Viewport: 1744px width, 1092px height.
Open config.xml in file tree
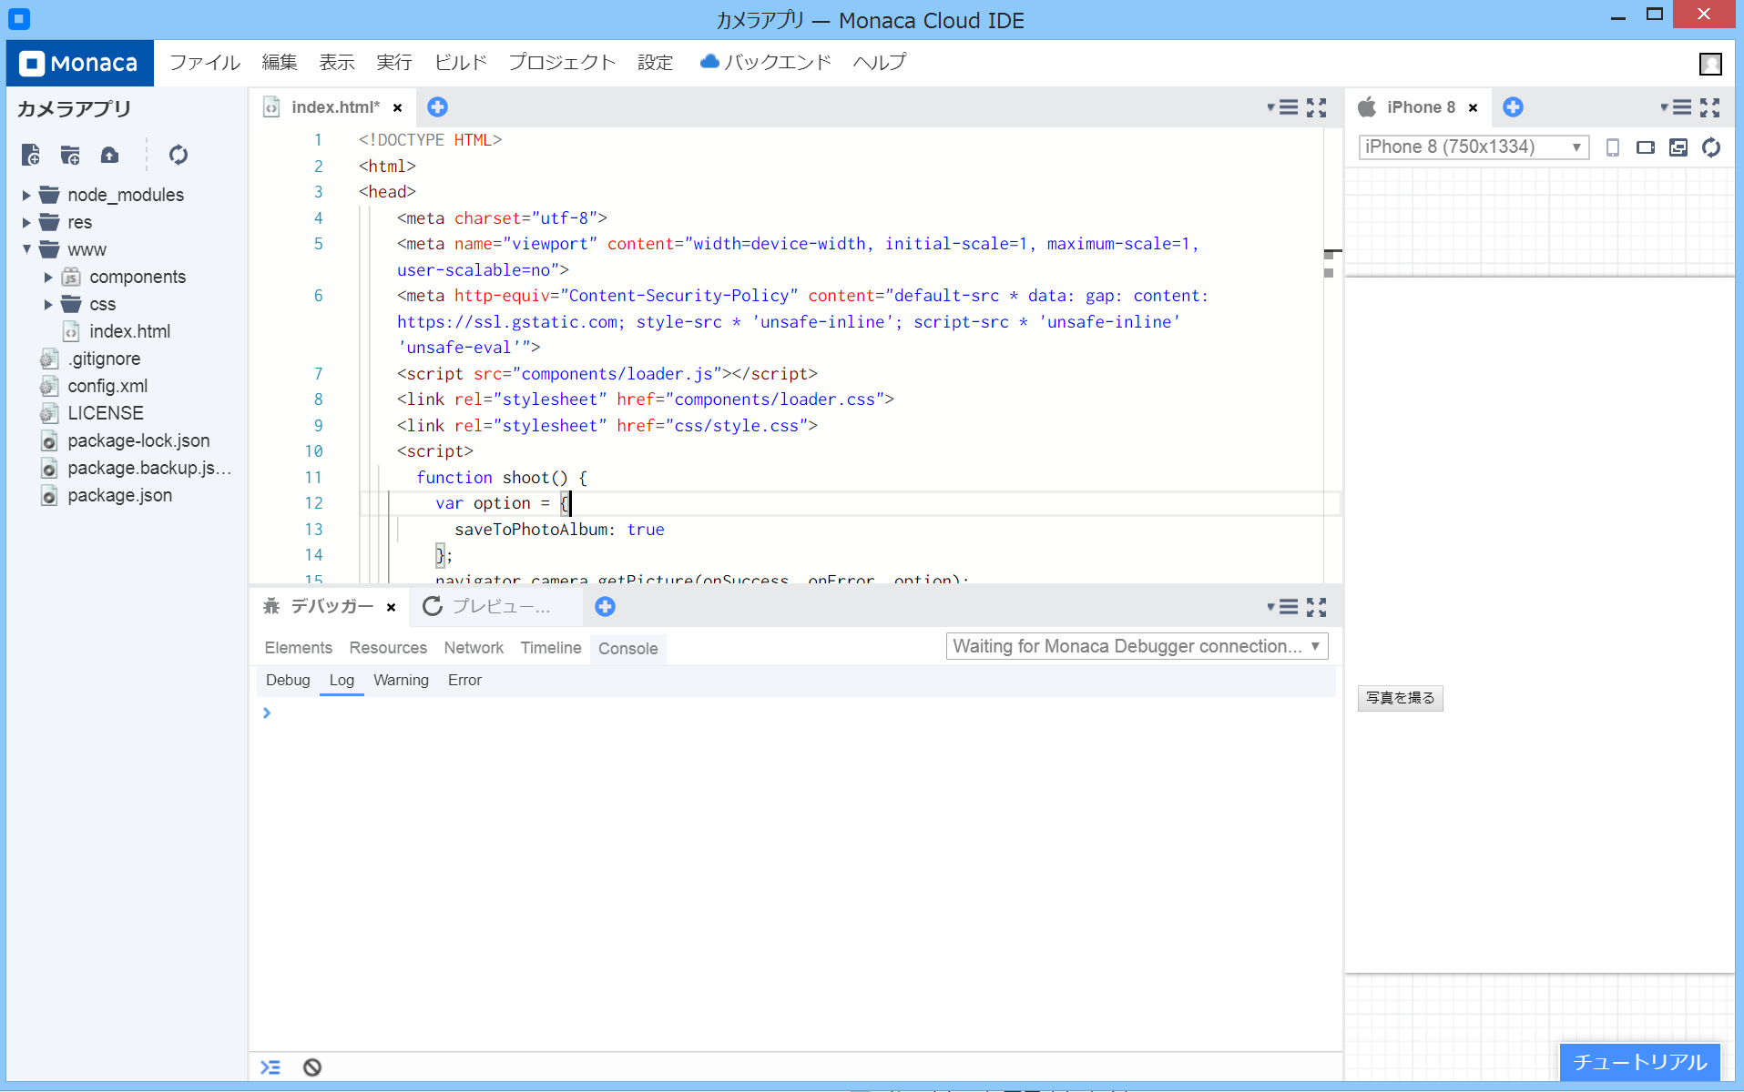(107, 386)
